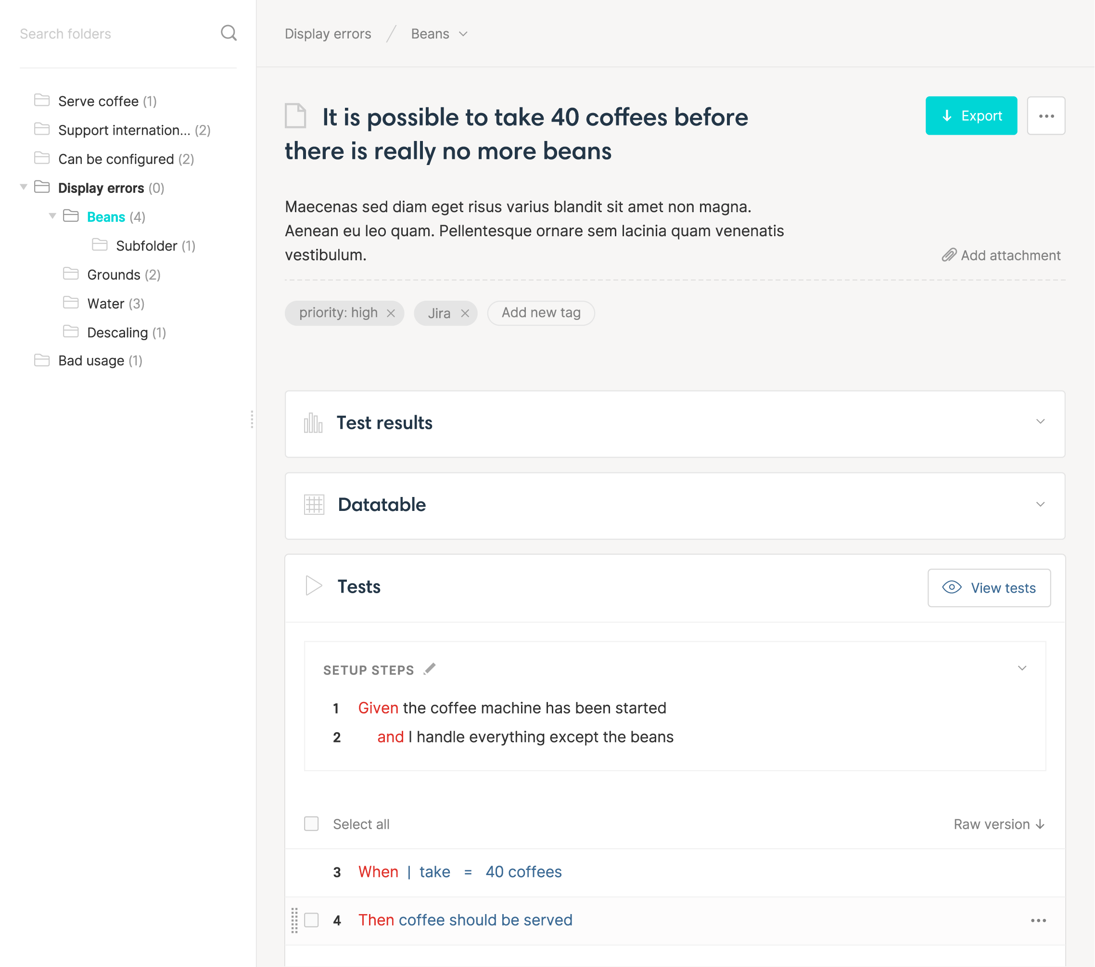Click the paperclip Add attachment icon
Viewport: 1095px width, 967px height.
(949, 255)
